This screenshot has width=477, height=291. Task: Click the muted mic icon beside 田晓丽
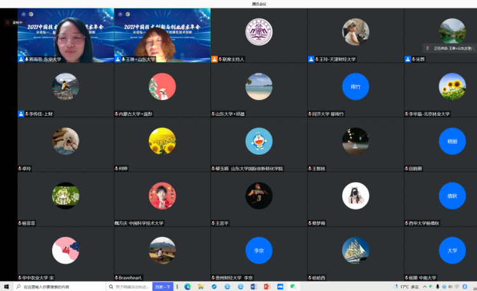pyautogui.click(x=407, y=169)
